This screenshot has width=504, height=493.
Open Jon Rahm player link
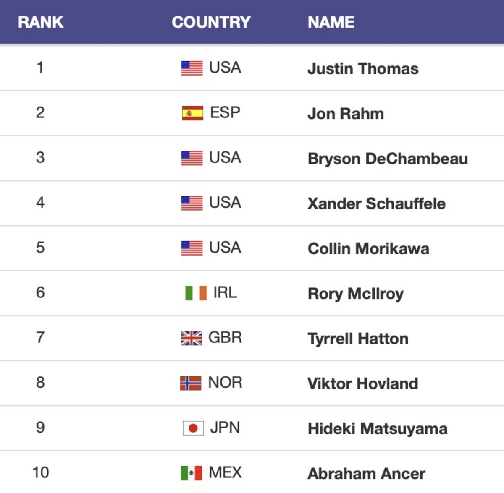click(346, 114)
